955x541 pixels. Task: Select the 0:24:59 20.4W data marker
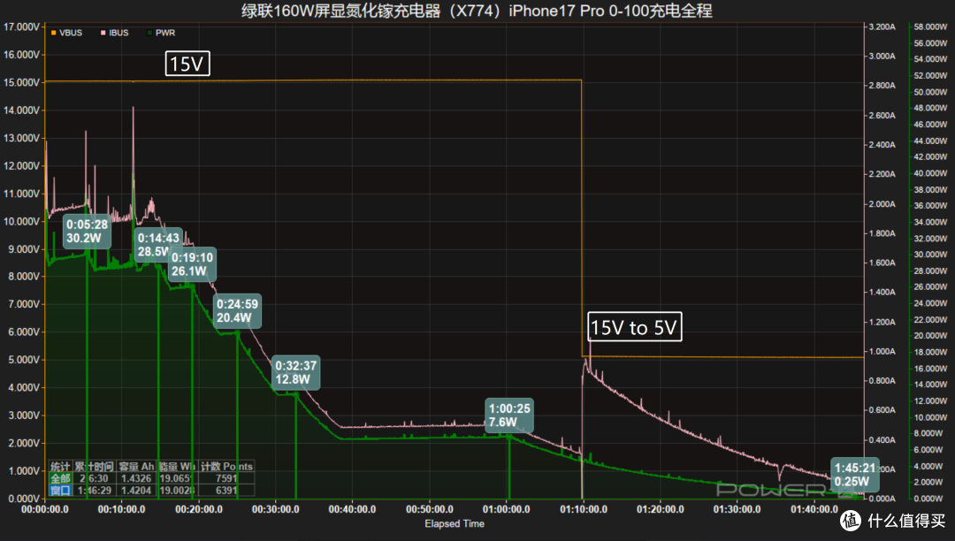[x=237, y=310]
